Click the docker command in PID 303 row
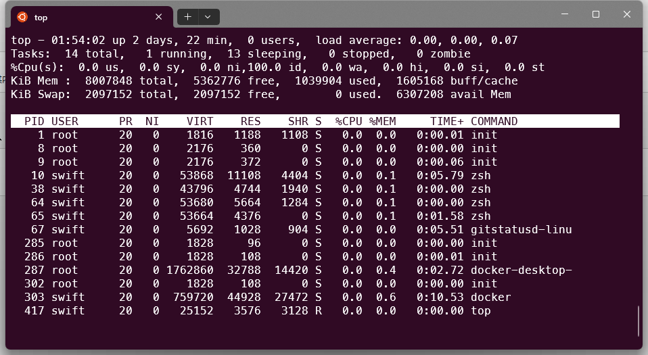 point(491,297)
